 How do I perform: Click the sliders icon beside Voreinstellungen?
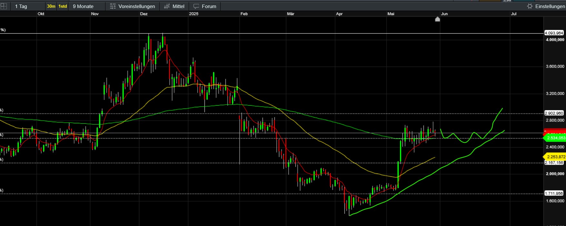113,6
